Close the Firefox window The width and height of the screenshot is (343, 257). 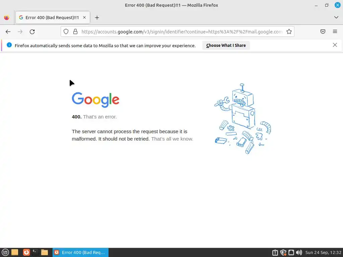click(338, 5)
